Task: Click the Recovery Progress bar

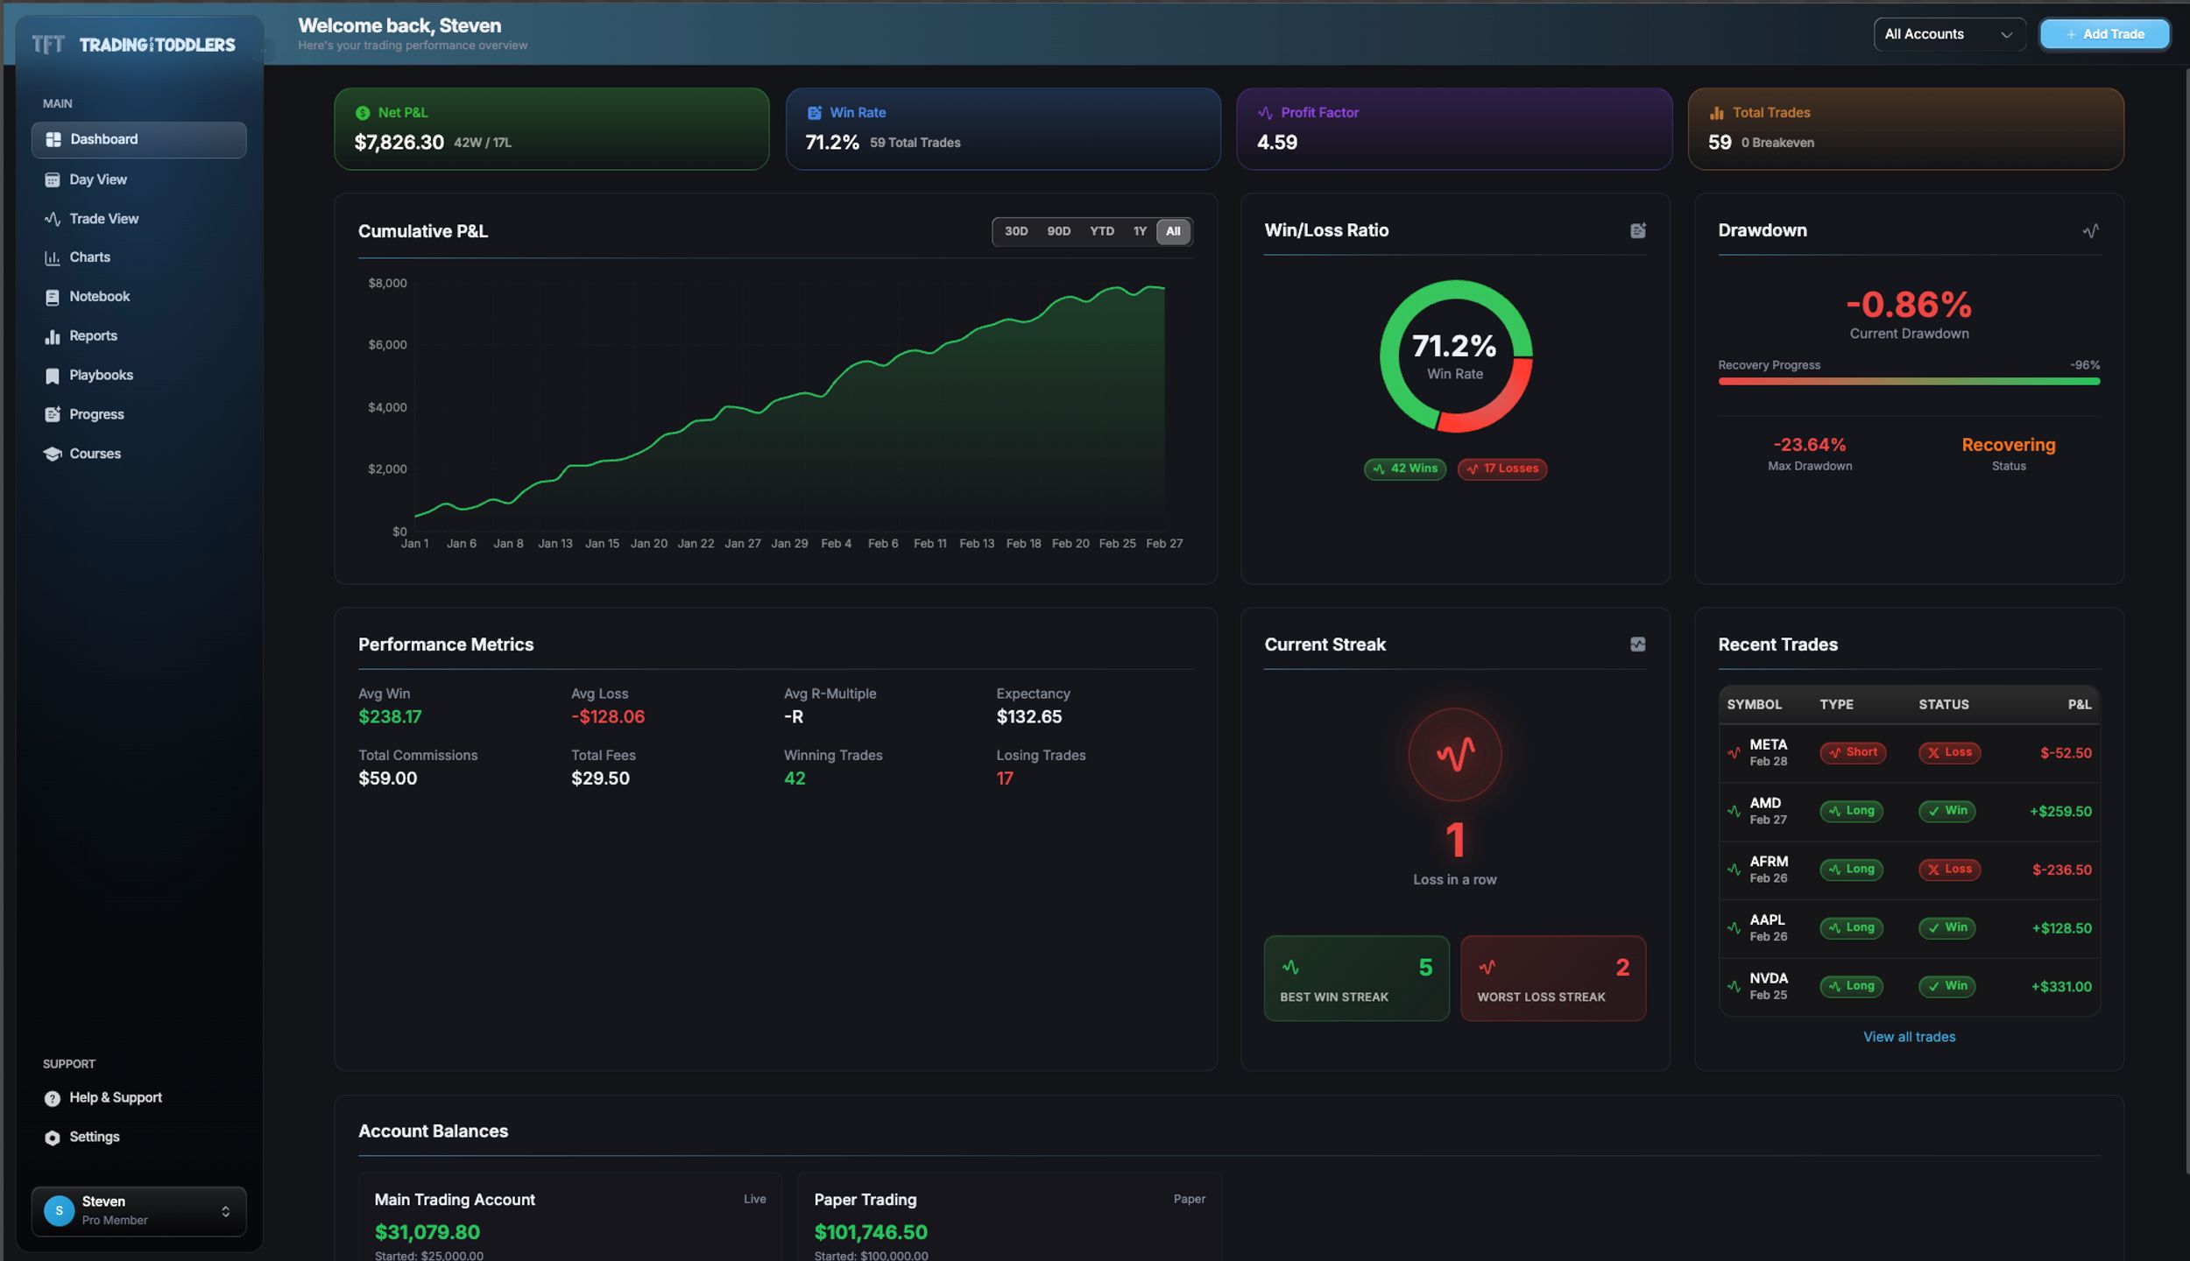Action: click(x=1909, y=382)
